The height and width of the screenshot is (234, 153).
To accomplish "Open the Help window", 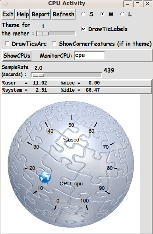I will (23, 14).
